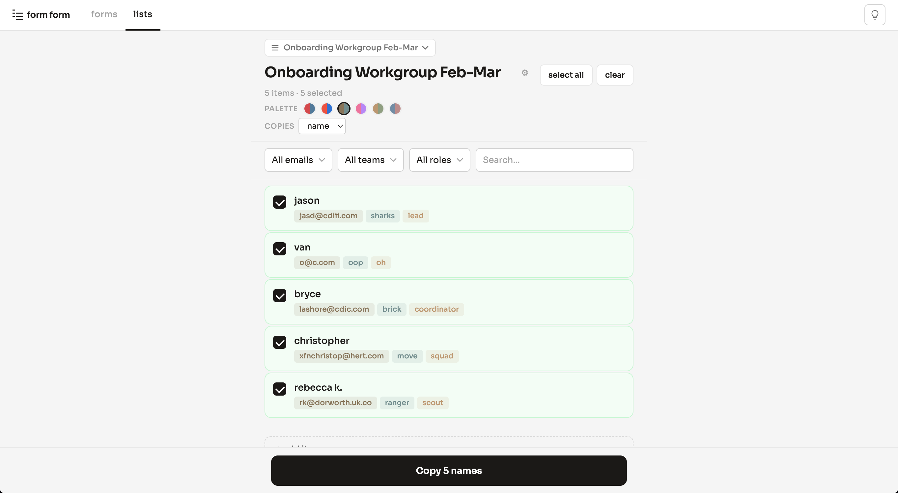Click the settings gear beside the title
898x493 pixels.
point(525,73)
